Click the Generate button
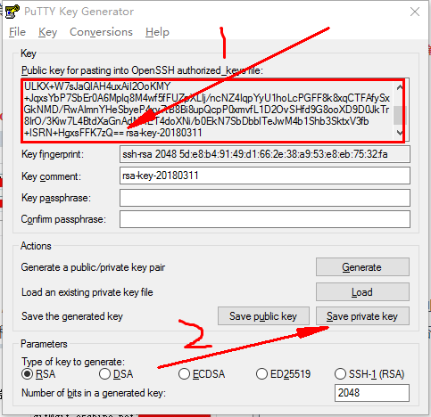 [x=362, y=267]
